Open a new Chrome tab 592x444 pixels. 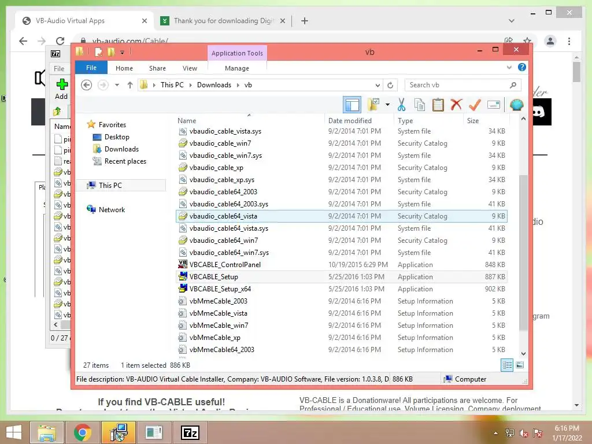(x=305, y=21)
